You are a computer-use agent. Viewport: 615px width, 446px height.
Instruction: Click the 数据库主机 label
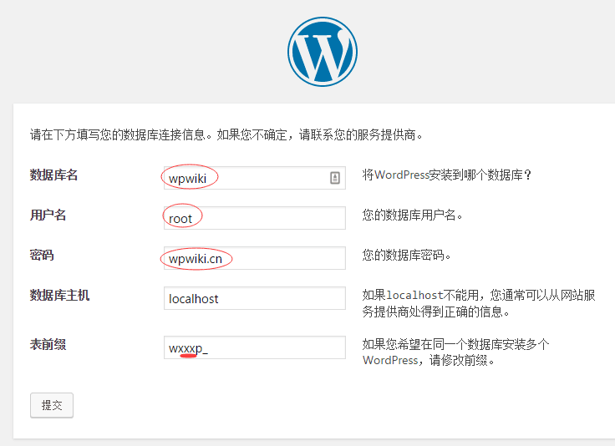[x=59, y=295]
